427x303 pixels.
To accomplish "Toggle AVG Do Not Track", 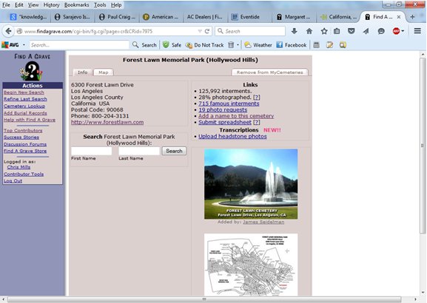I will coord(204,45).
